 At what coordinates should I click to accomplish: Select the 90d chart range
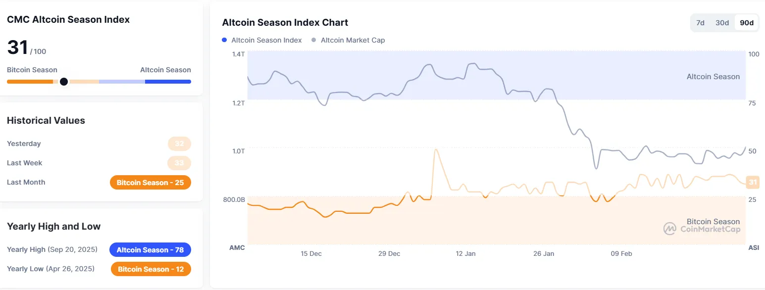[746, 23]
